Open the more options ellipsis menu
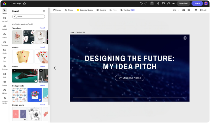 click(x=173, y=3)
